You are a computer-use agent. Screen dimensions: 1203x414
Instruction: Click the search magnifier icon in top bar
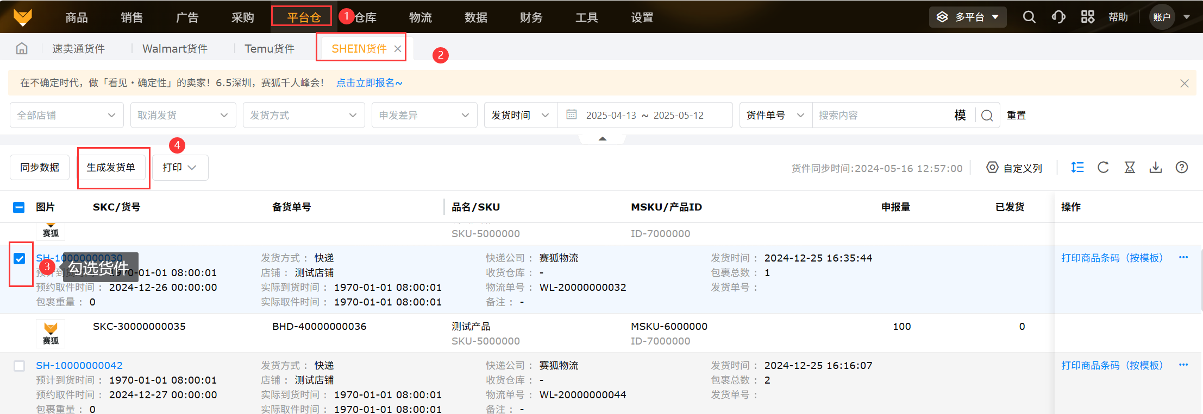[1029, 17]
